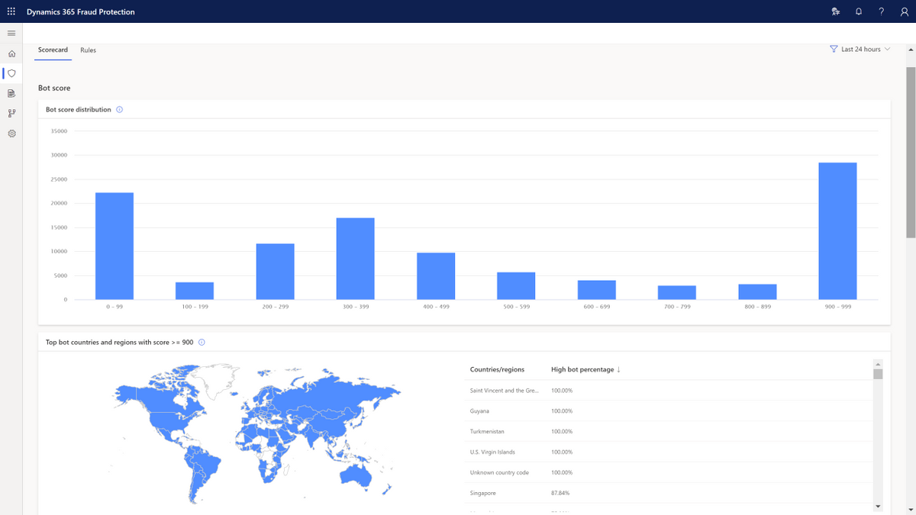Expand the hamburger navigation menu
916x515 pixels.
click(x=11, y=34)
